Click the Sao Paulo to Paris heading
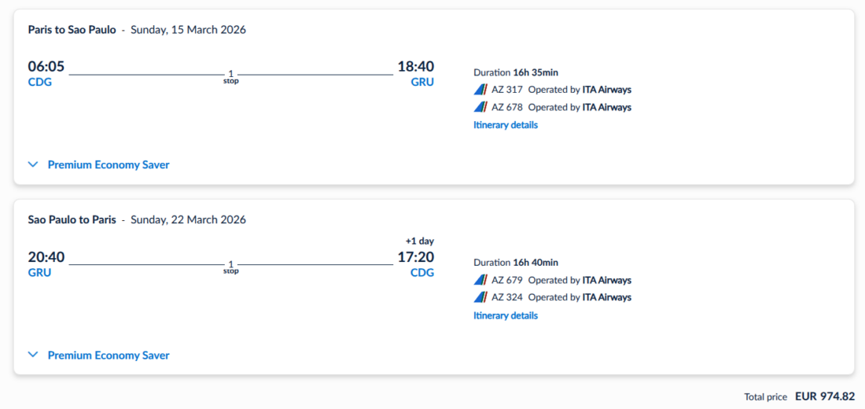 [x=72, y=219]
